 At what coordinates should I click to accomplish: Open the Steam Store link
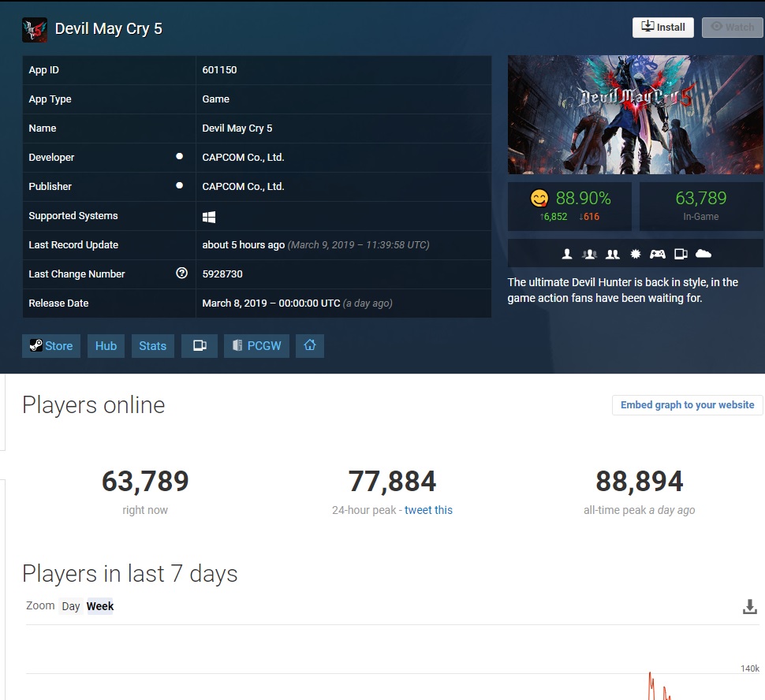click(51, 346)
